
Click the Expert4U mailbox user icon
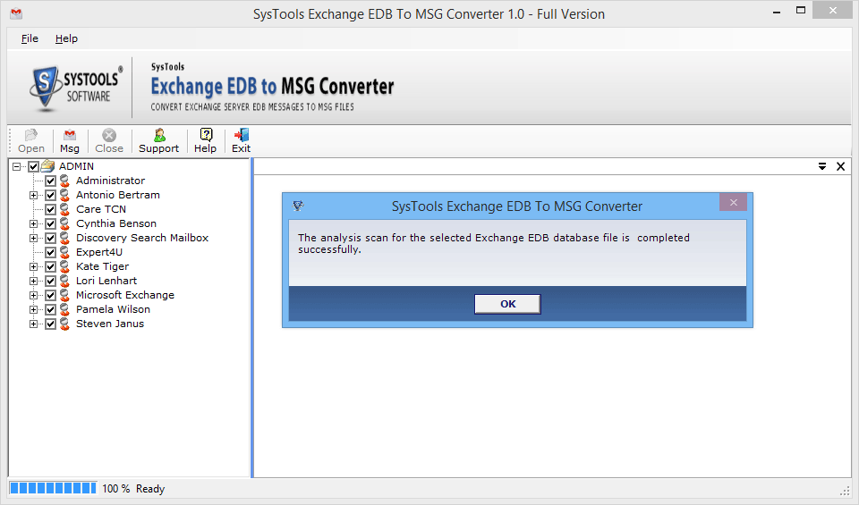(x=64, y=252)
